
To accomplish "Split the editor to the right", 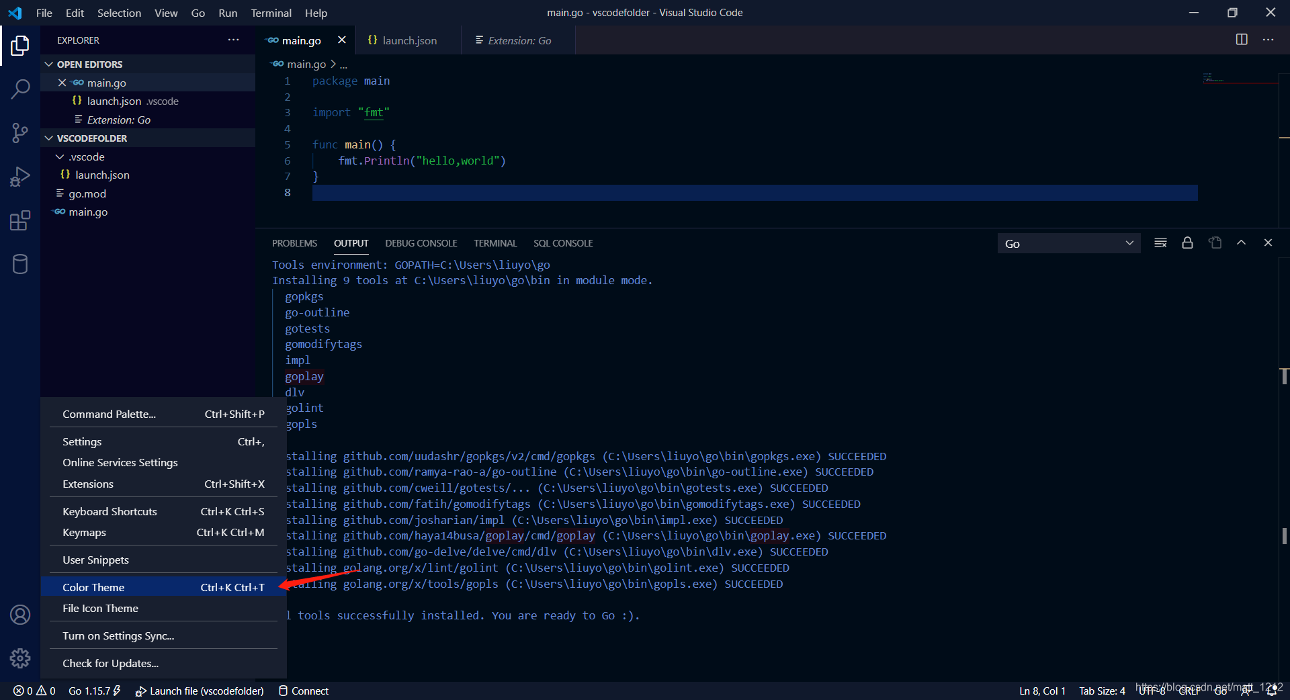I will pos(1242,40).
